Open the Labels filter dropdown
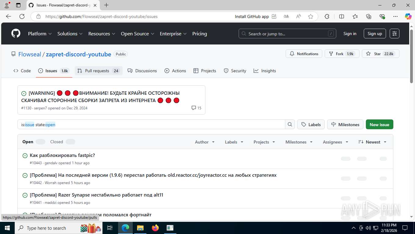The image size is (415, 234). click(x=234, y=142)
